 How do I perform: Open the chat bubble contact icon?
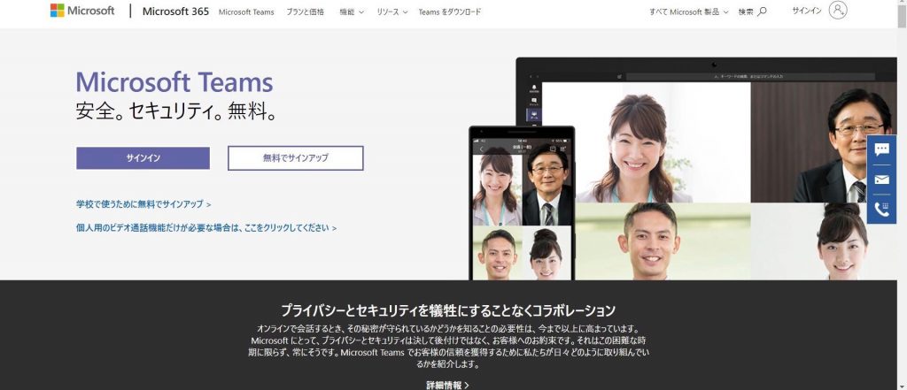point(881,149)
